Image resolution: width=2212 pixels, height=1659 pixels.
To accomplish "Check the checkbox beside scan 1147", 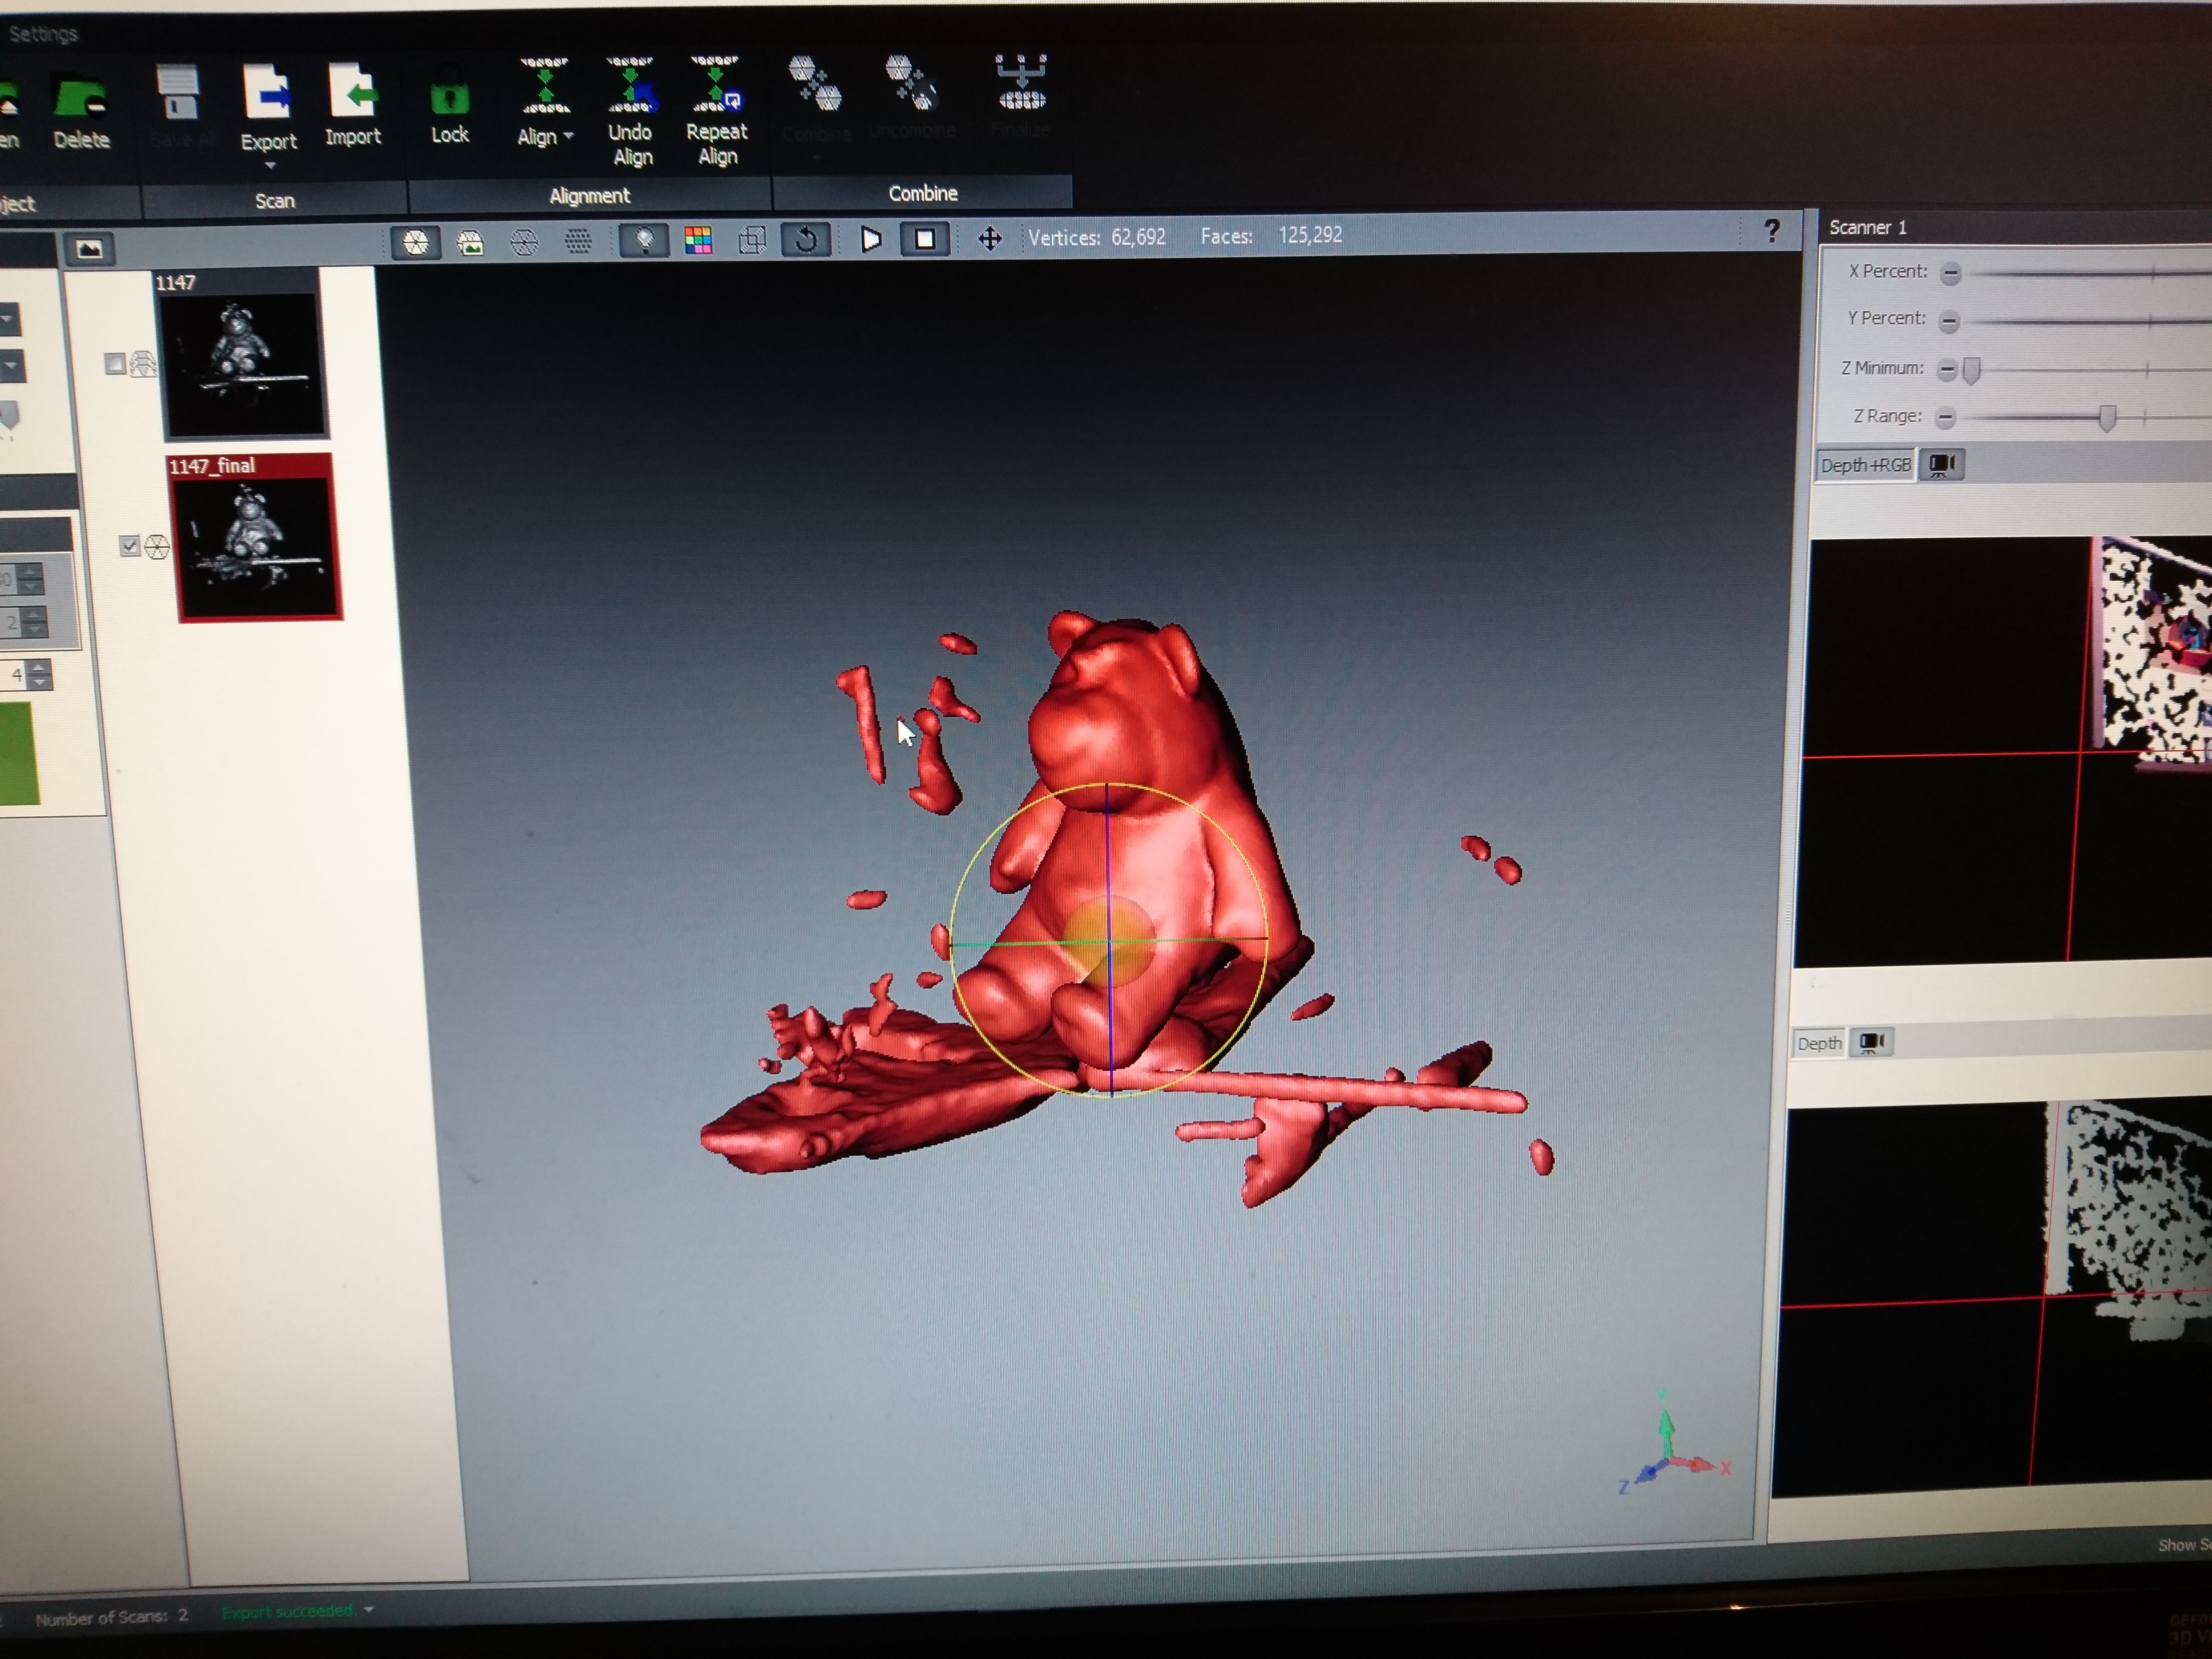I will pos(116,364).
